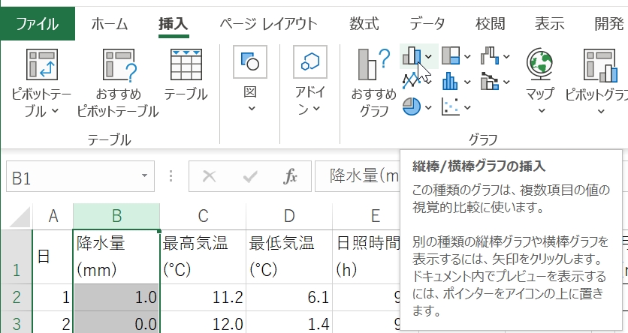Click the combo chart icon
Viewport: 628px width, 333px height.
(490, 81)
